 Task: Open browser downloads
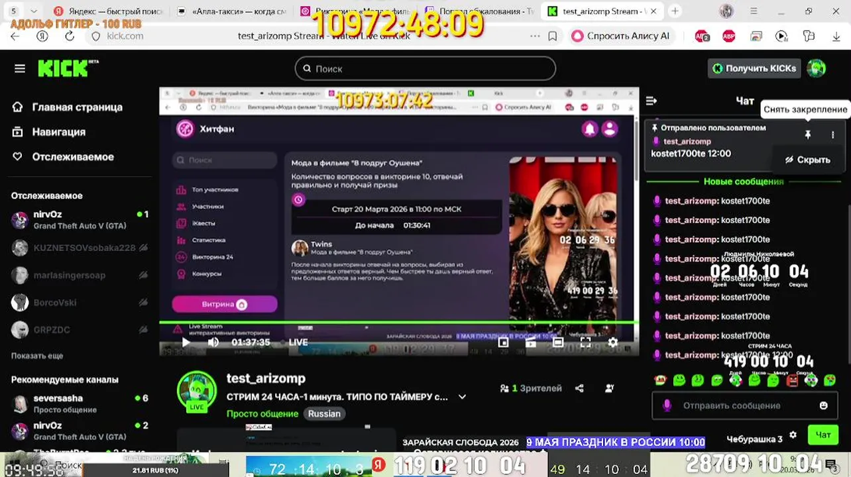tap(836, 36)
